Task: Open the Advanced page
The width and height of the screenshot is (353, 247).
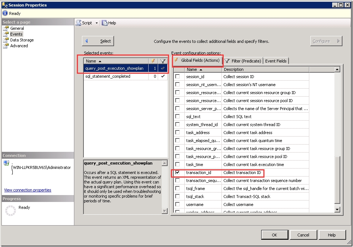Action: pos(19,46)
